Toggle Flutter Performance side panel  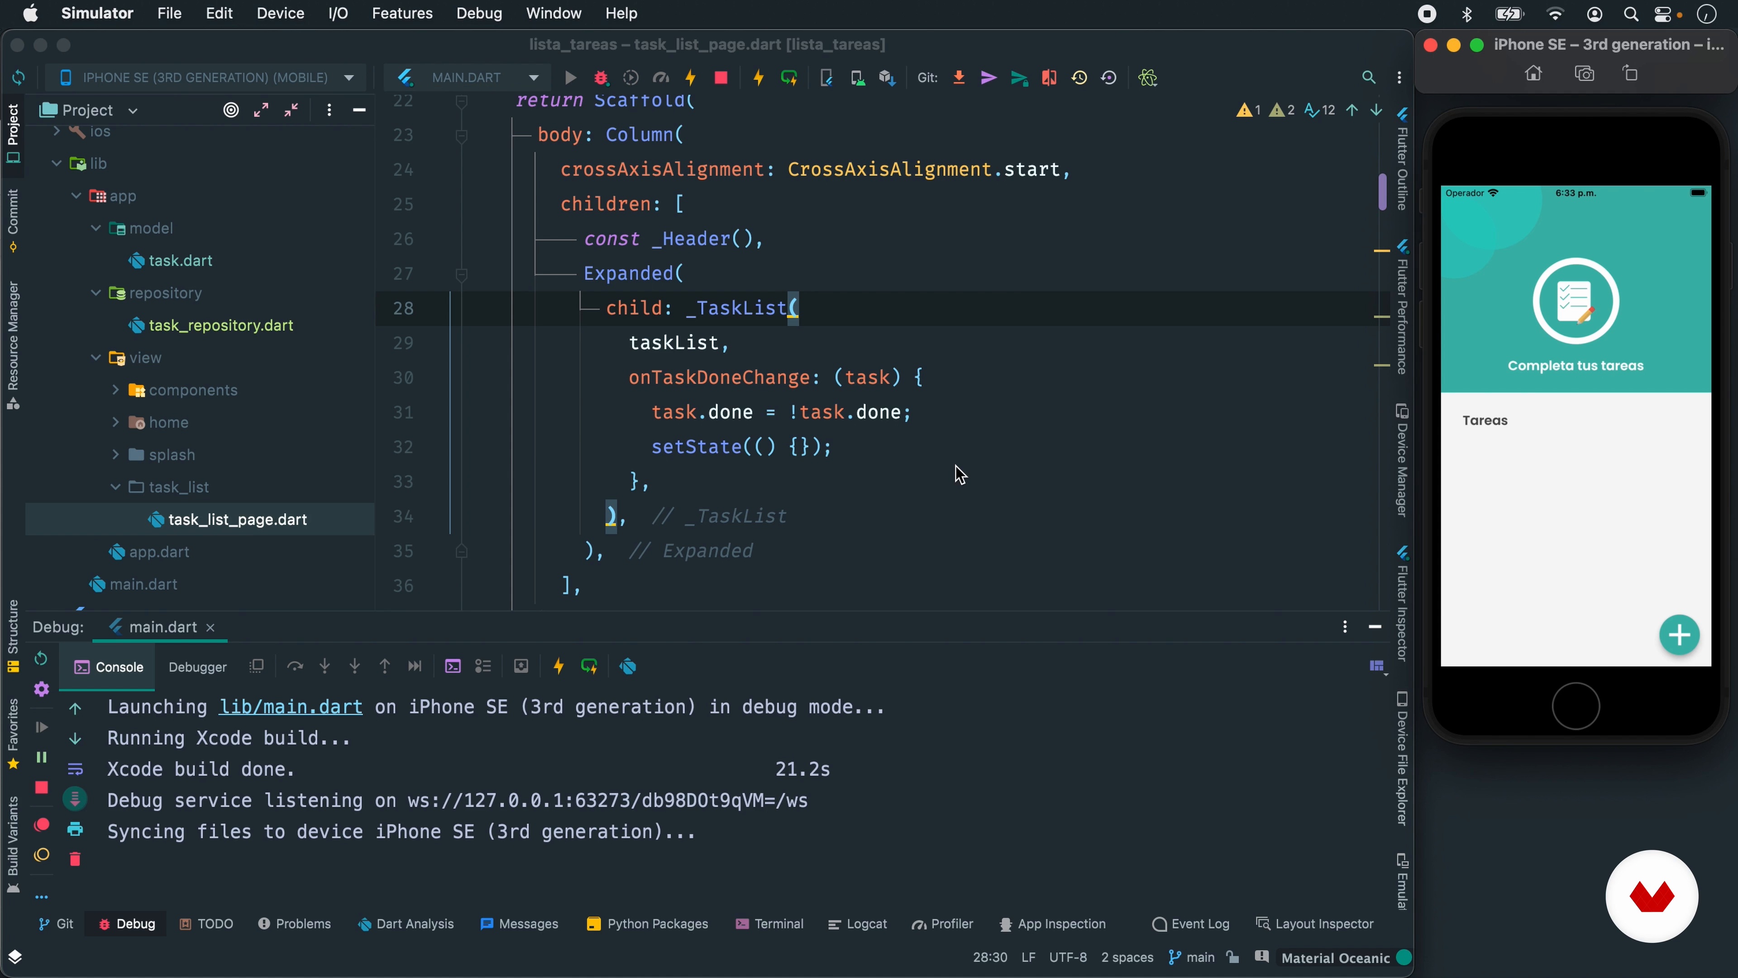[x=1402, y=307]
